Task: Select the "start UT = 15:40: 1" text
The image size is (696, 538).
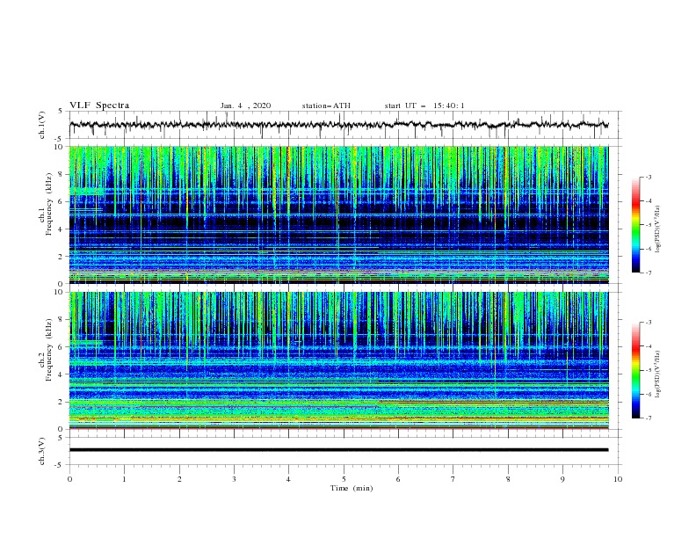Action: (x=424, y=105)
